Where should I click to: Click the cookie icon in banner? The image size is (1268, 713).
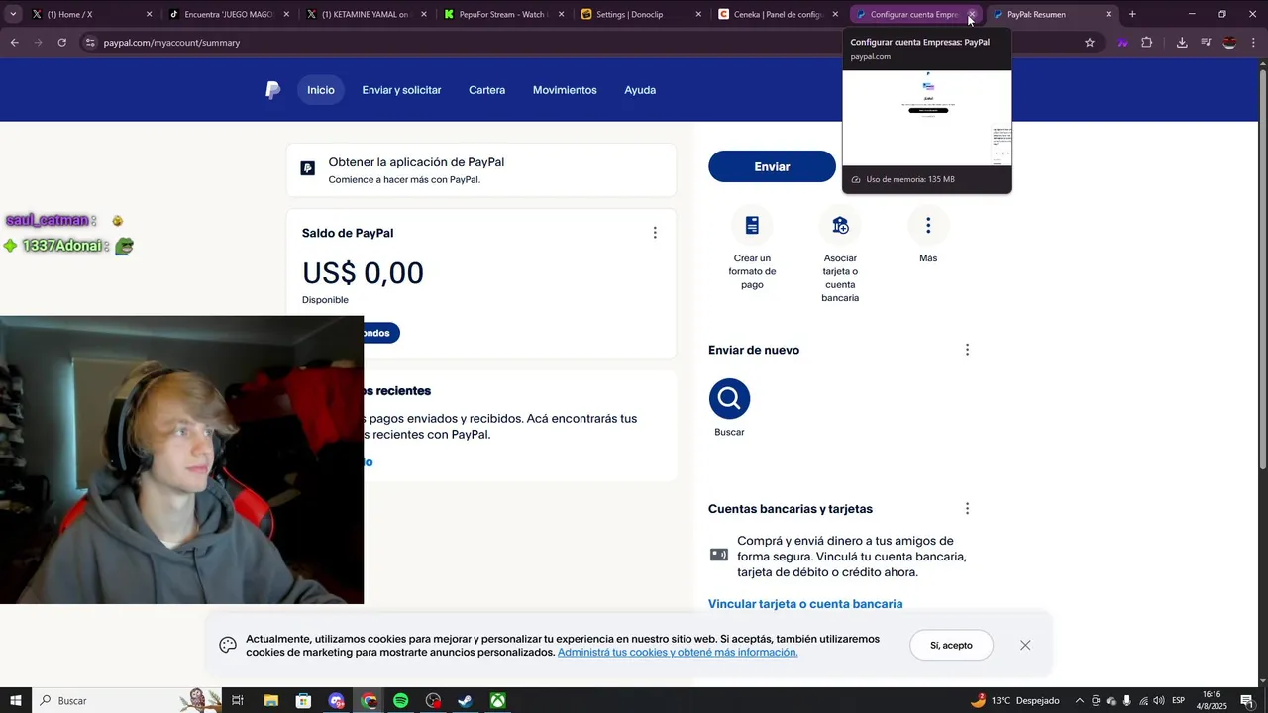[228, 645]
